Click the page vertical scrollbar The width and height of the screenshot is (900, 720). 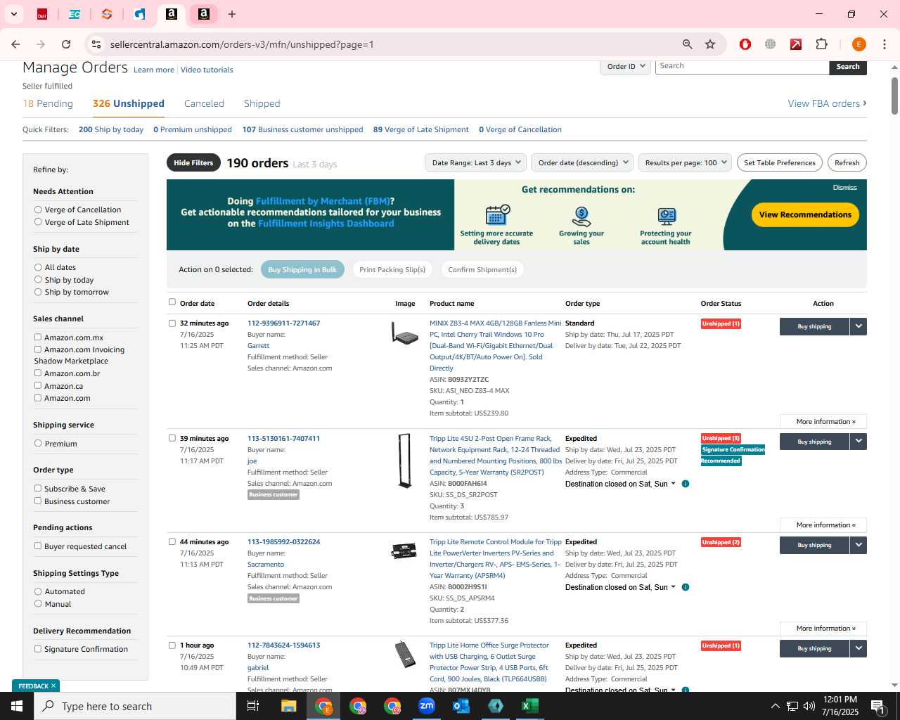pyautogui.click(x=894, y=95)
